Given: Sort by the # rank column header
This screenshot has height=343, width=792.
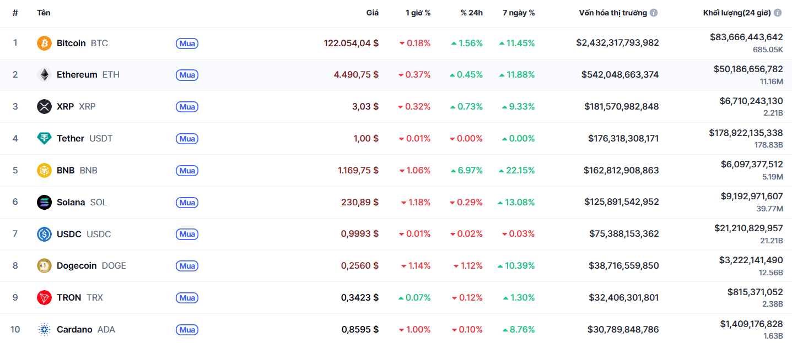Looking at the screenshot, I should tap(15, 13).
